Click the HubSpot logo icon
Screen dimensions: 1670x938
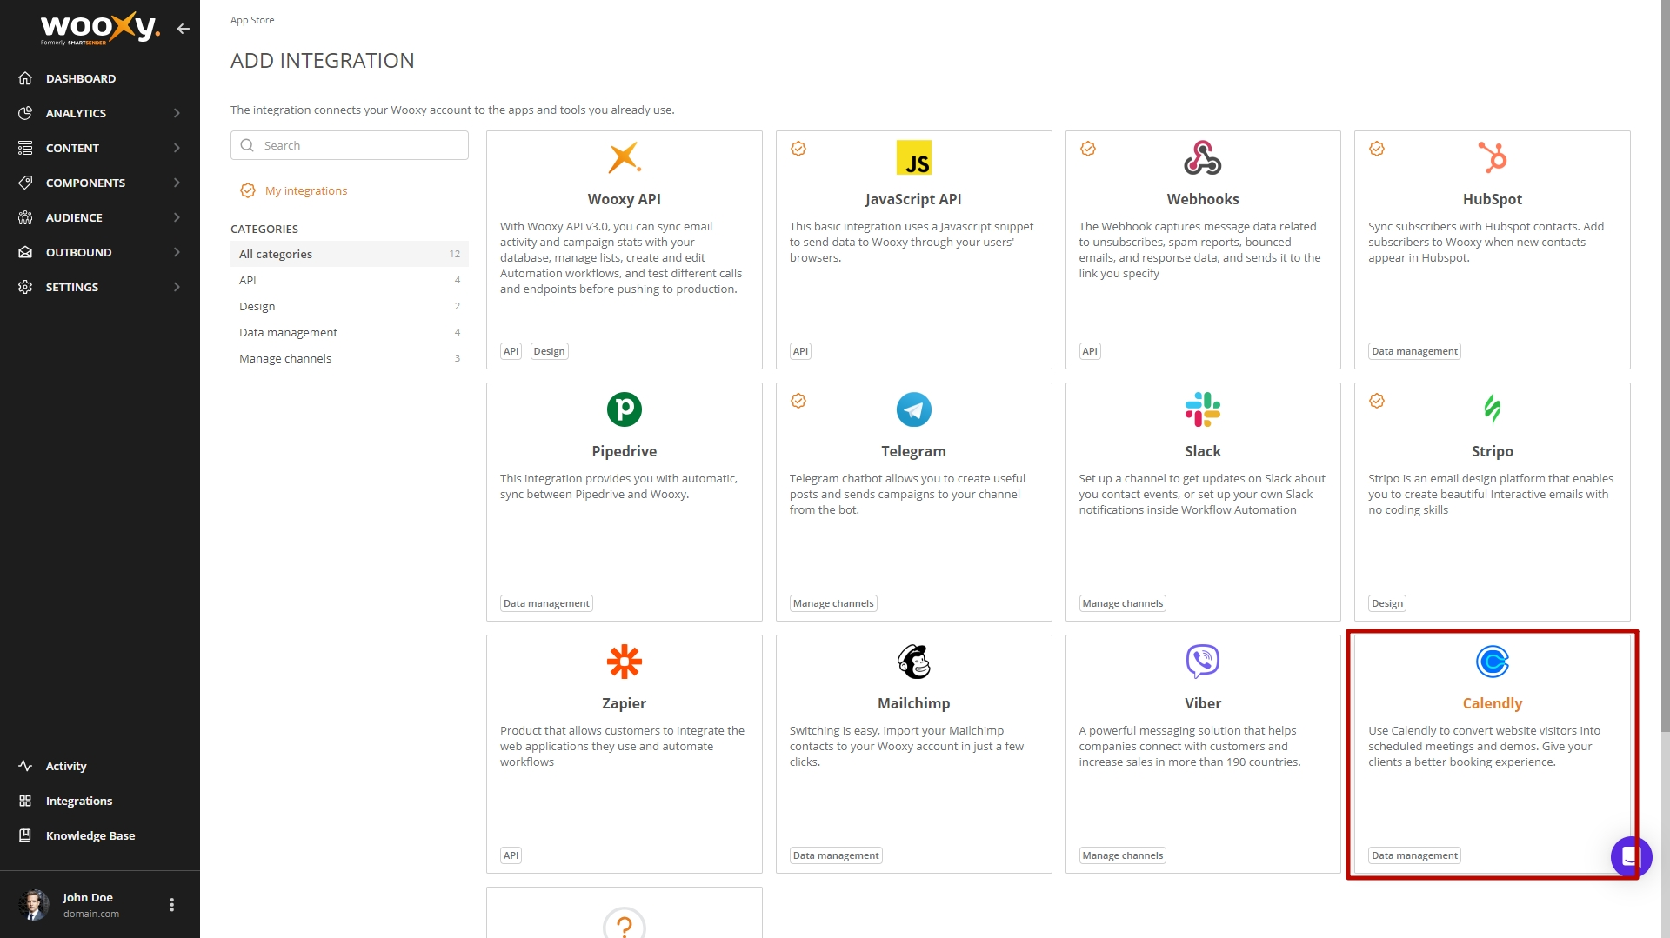click(x=1492, y=157)
